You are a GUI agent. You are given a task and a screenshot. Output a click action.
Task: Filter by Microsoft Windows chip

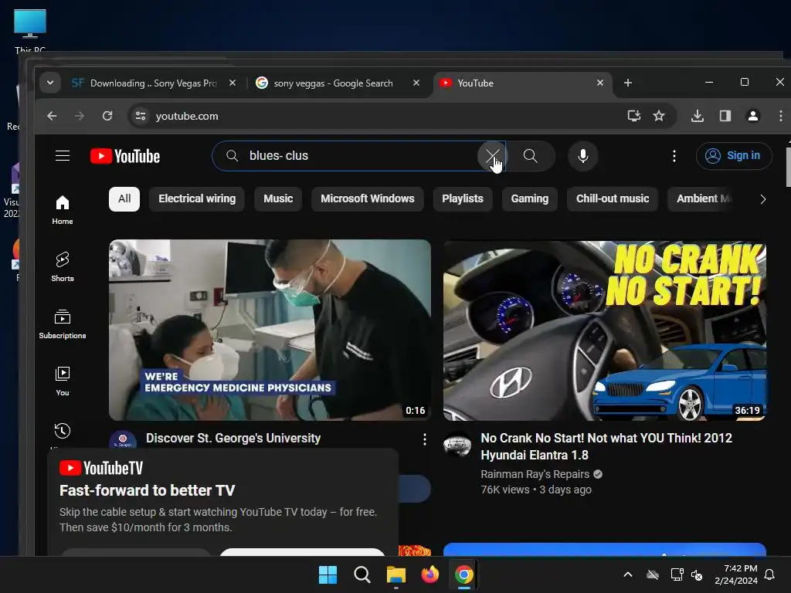(367, 198)
